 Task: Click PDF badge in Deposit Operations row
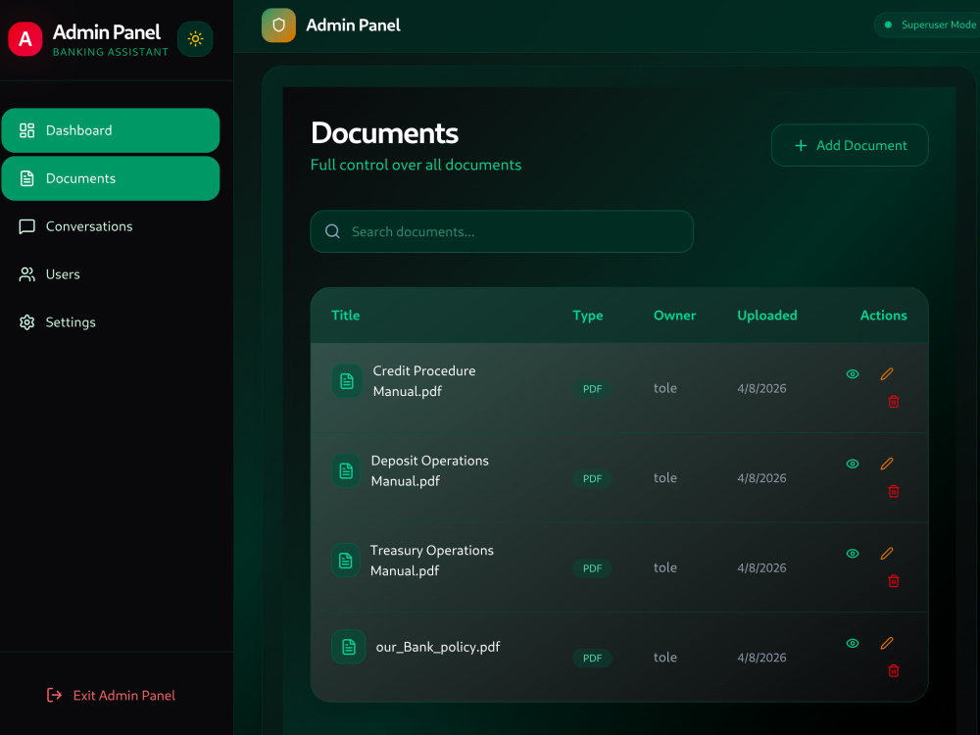(x=592, y=479)
